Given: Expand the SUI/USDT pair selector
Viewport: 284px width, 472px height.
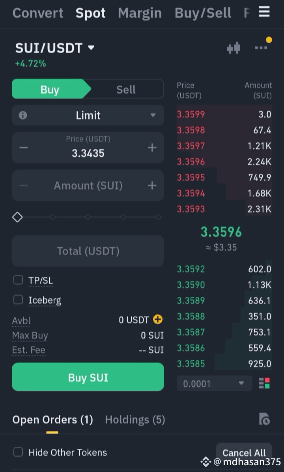Looking at the screenshot, I should coord(55,48).
